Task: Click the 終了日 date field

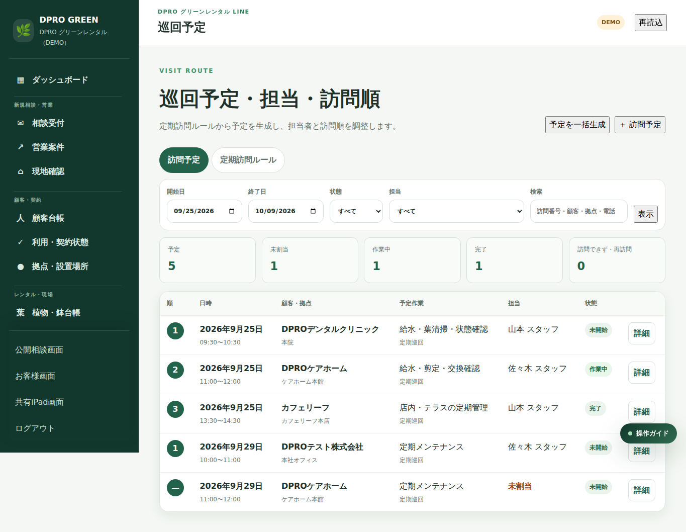Action: [x=286, y=211]
